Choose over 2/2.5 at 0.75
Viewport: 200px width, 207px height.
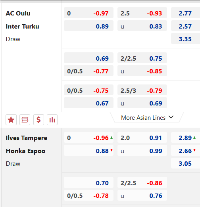[142, 58]
